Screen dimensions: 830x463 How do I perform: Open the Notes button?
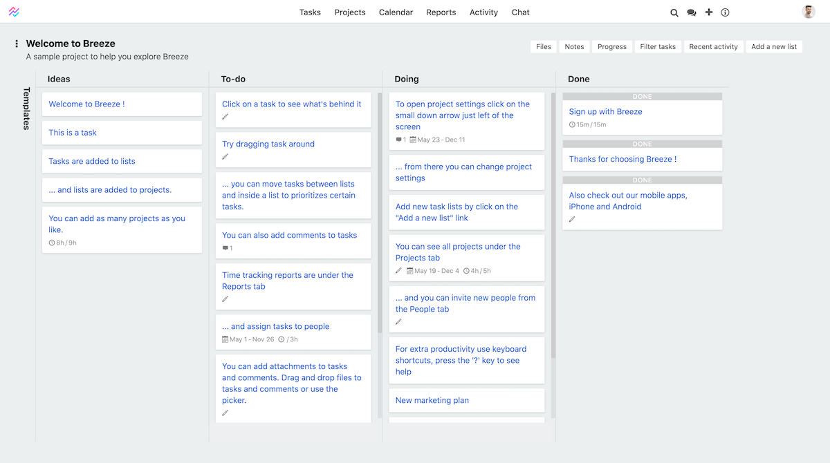(574, 46)
